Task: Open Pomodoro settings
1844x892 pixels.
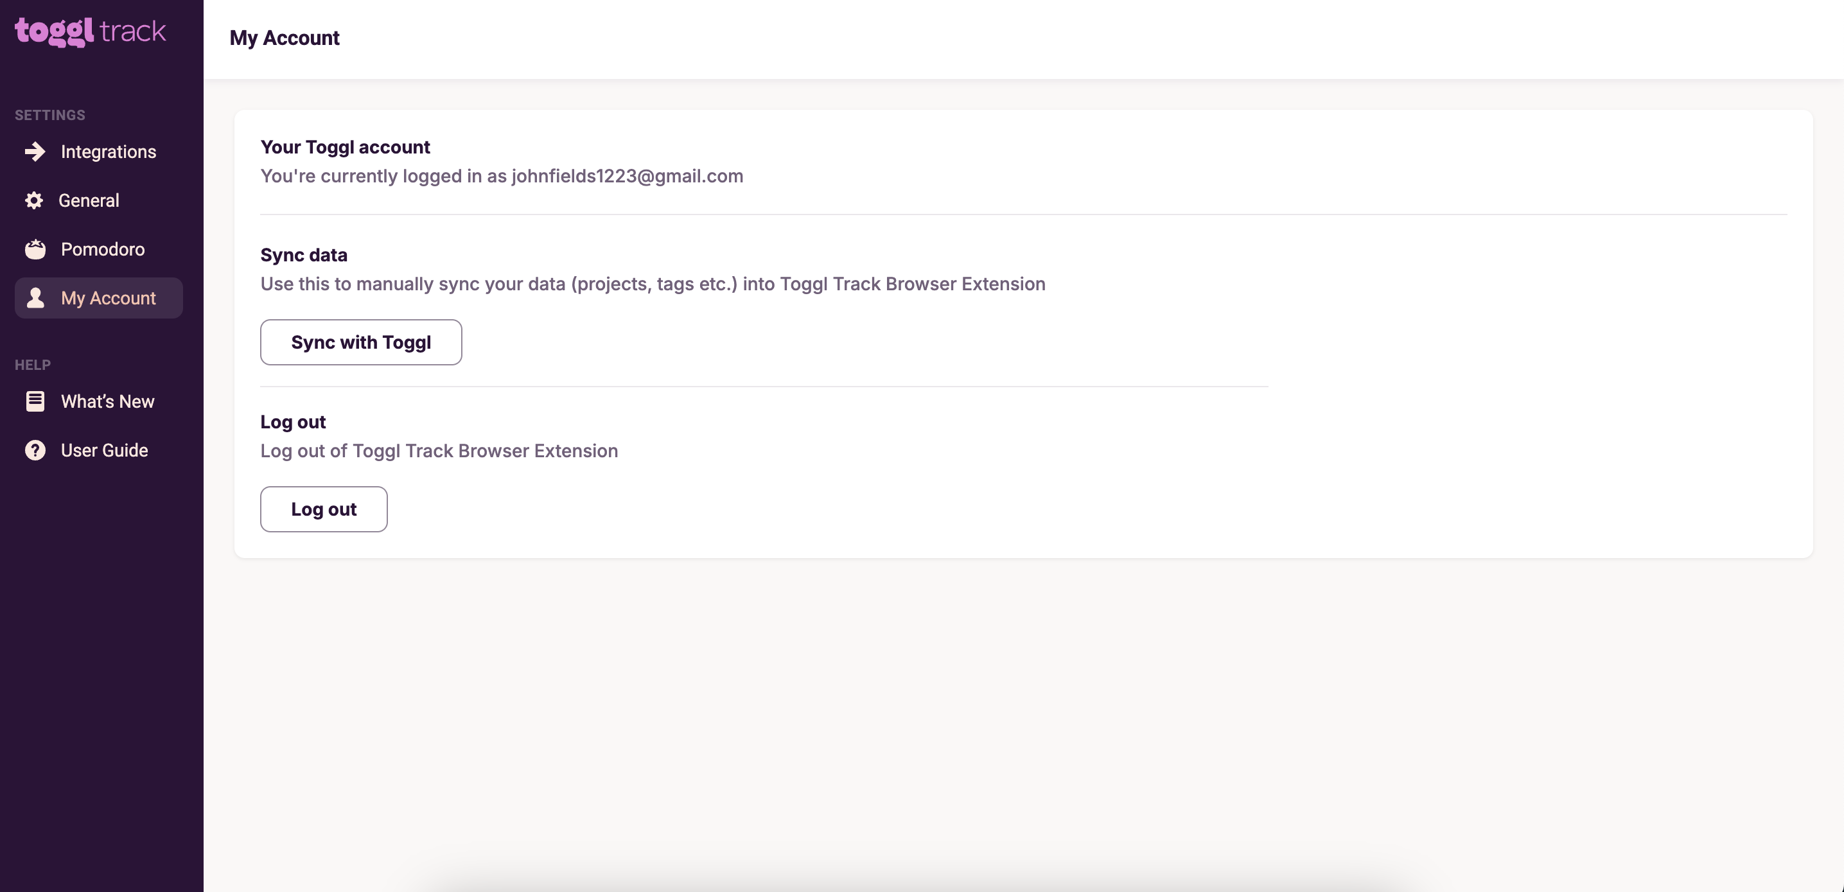Action: pyautogui.click(x=99, y=249)
